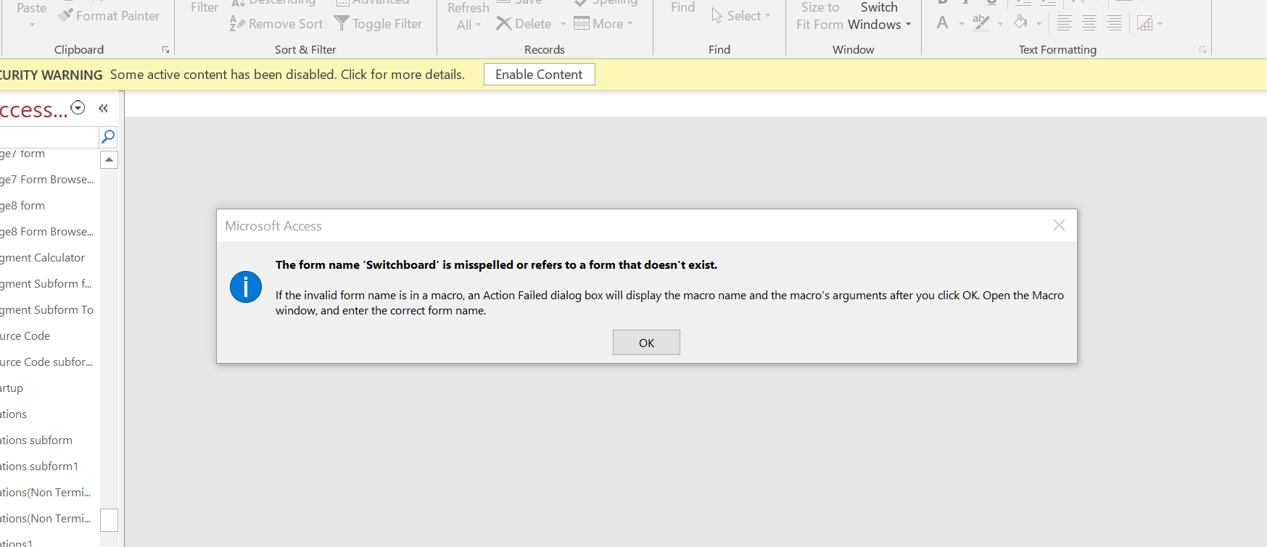The height and width of the screenshot is (547, 1267).
Task: Open Text Formatting dialog launcher
Action: pyautogui.click(x=1202, y=50)
